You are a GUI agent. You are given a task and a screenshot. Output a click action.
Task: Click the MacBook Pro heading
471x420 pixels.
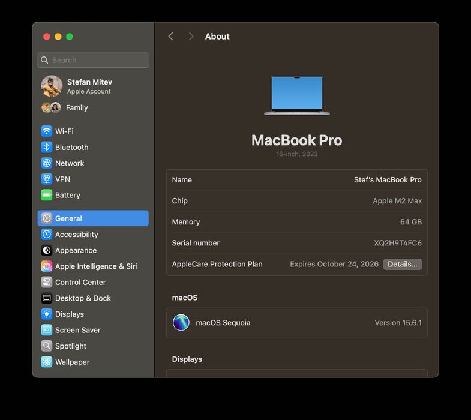(297, 140)
